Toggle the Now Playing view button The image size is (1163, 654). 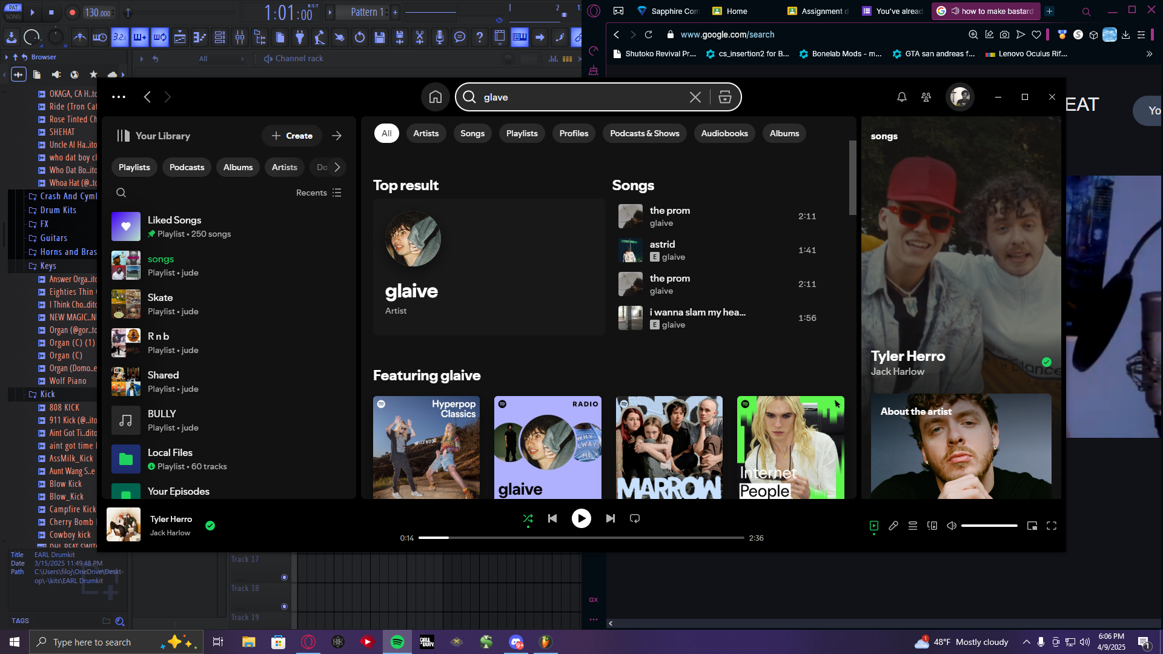(x=873, y=526)
